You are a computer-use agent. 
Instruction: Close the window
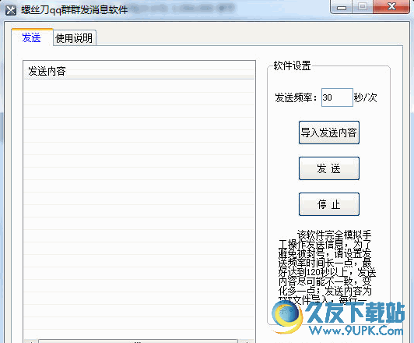(x=391, y=6)
